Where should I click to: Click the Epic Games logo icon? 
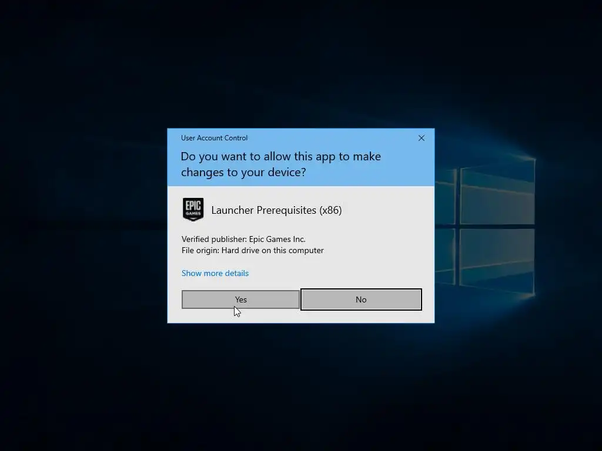point(193,210)
